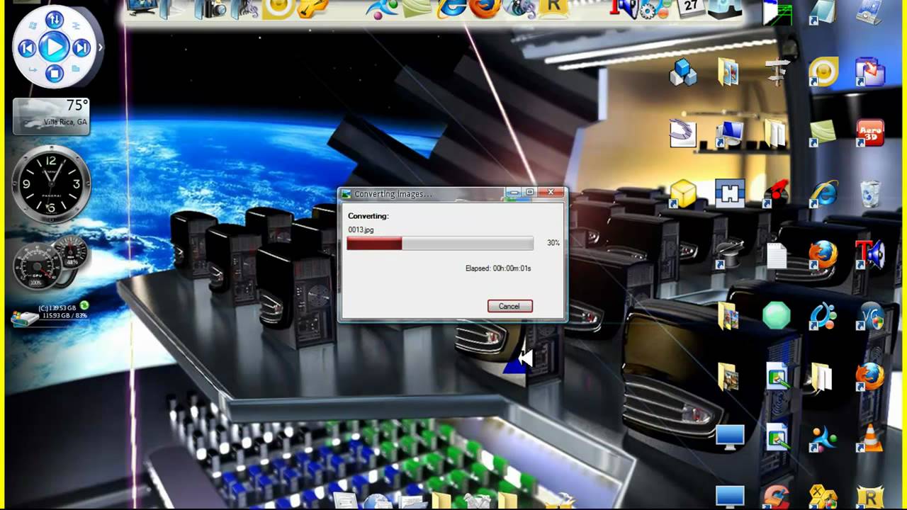Open the yellow R icon in top dock
The image size is (907, 510).
(553, 8)
